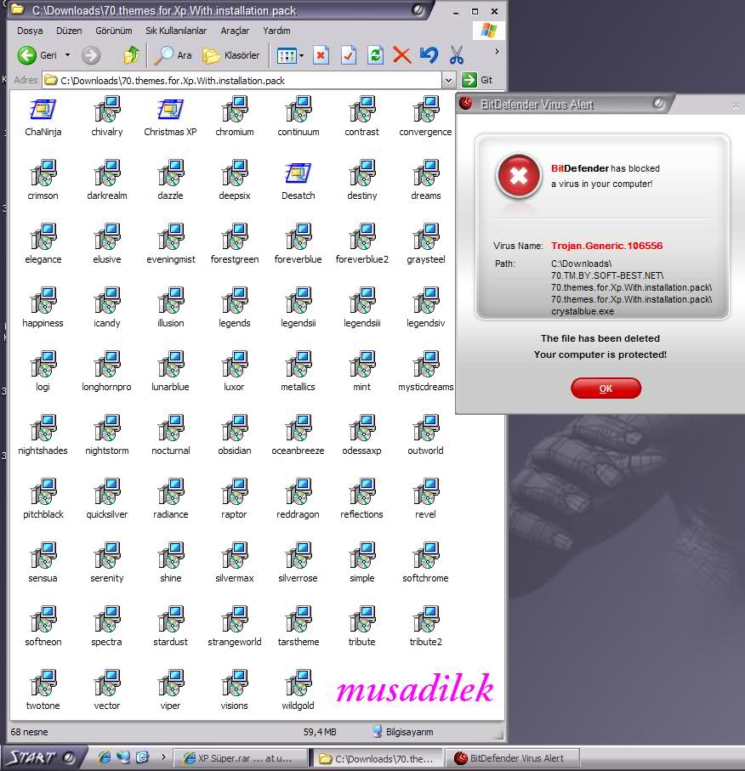745x771 pixels.
Task: Open the views dropdown arrow
Action: point(302,55)
